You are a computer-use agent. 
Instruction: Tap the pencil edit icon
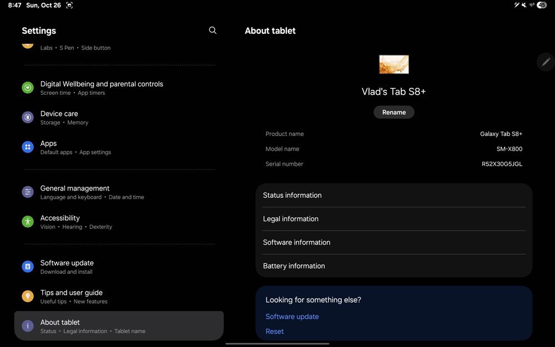coord(546,62)
